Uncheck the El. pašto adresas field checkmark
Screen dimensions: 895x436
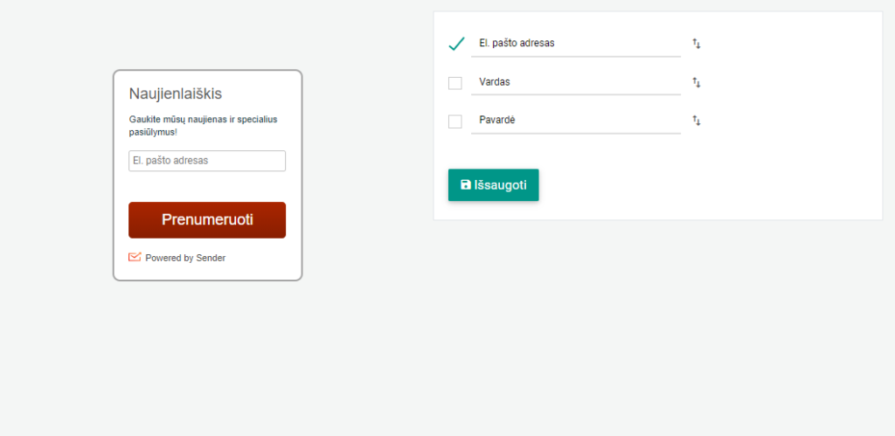pyautogui.click(x=456, y=44)
